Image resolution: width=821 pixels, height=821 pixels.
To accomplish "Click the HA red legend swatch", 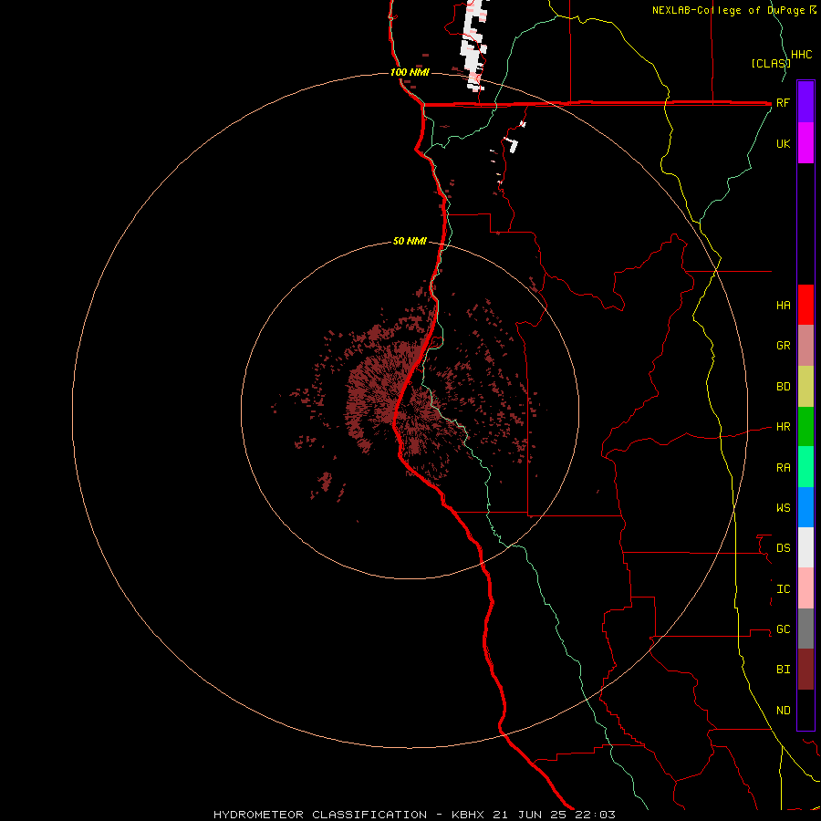I will [x=805, y=305].
